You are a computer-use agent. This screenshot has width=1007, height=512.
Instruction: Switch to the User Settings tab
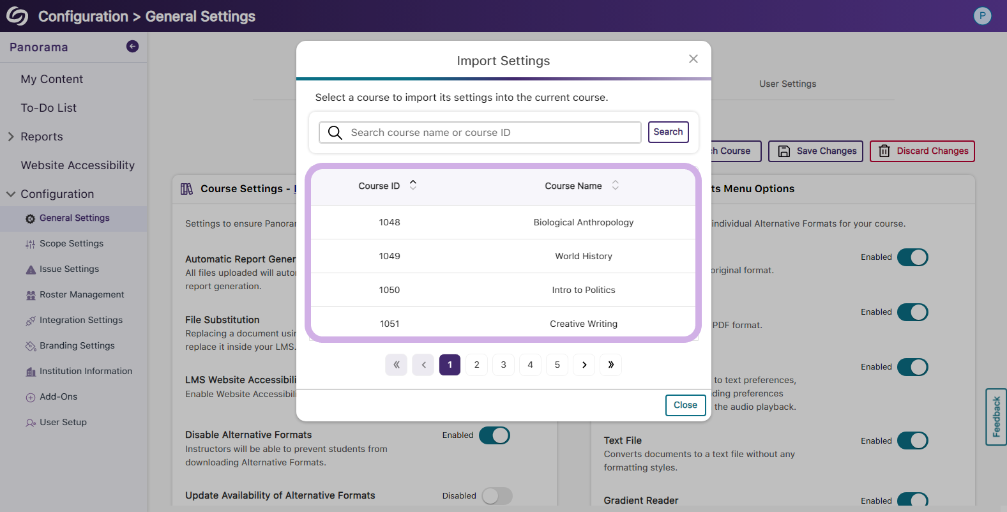(x=787, y=84)
